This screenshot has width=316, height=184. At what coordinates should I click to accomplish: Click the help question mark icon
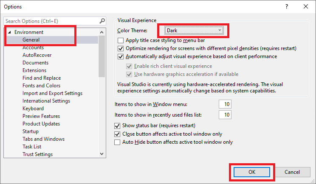pyautogui.click(x=287, y=6)
